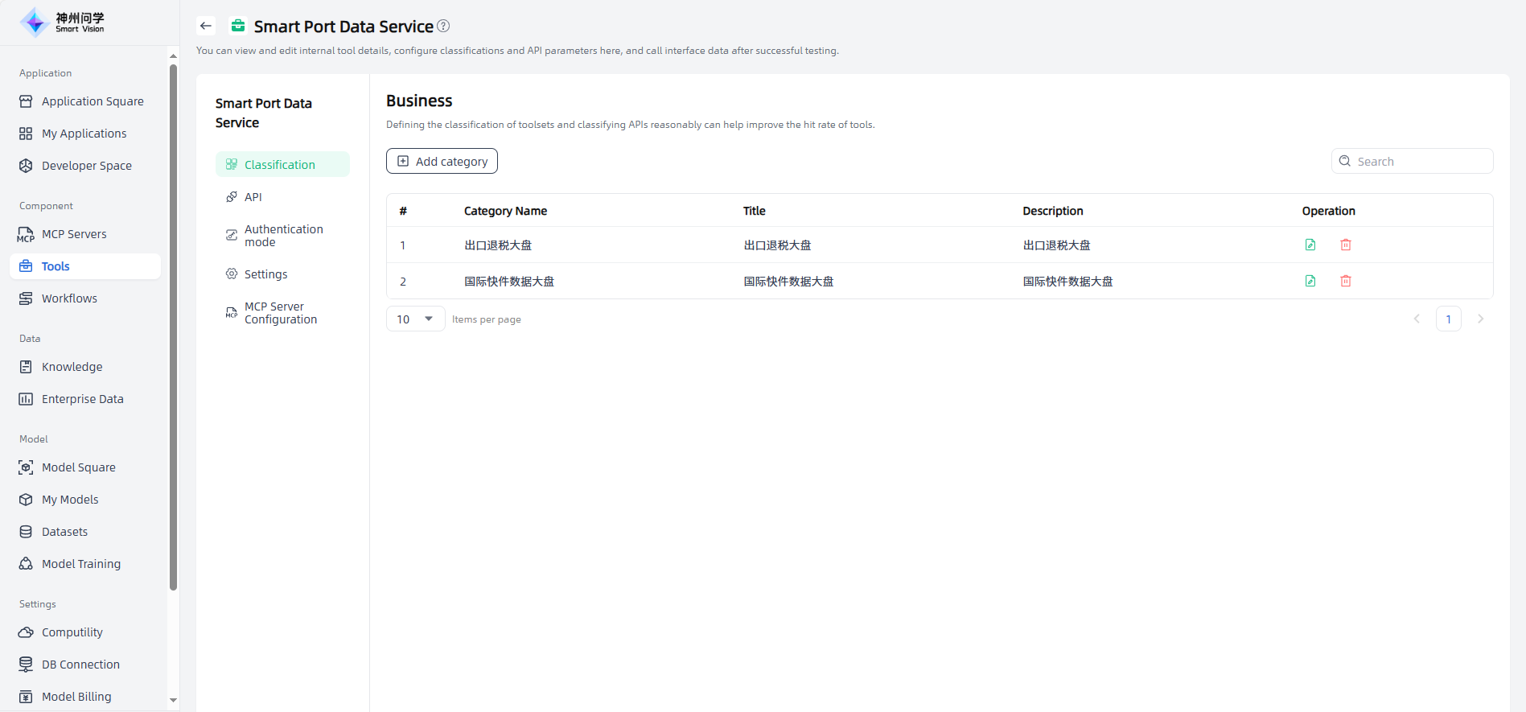
Task: Navigate to Workflows in the sidebar
Action: tap(69, 298)
